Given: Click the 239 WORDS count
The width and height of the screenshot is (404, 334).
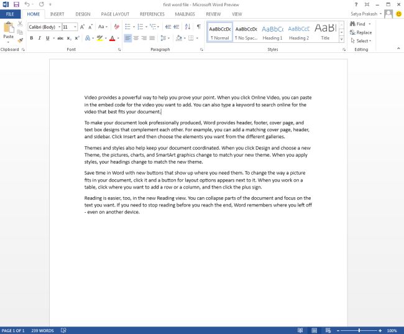Looking at the screenshot, I should [x=42, y=330].
